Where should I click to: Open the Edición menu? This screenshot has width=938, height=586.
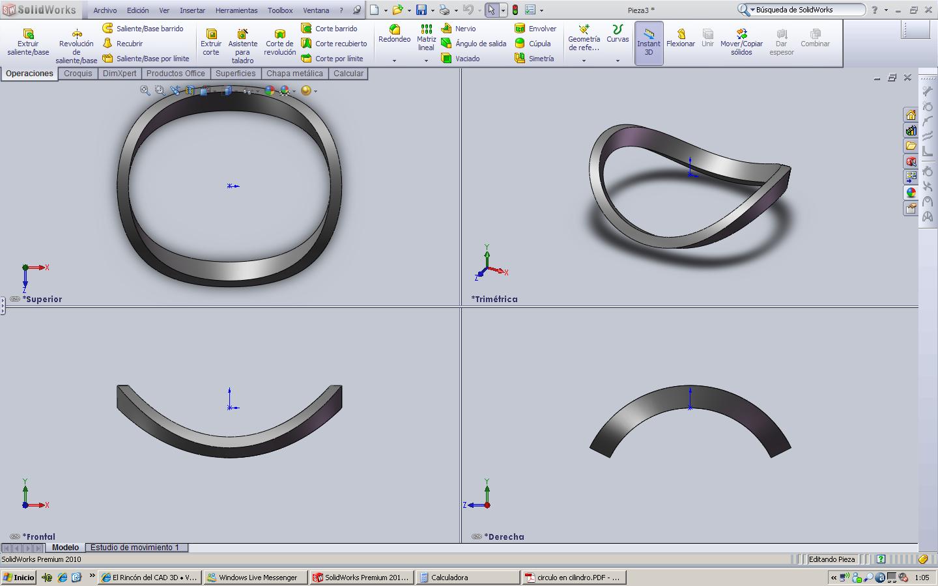(137, 10)
